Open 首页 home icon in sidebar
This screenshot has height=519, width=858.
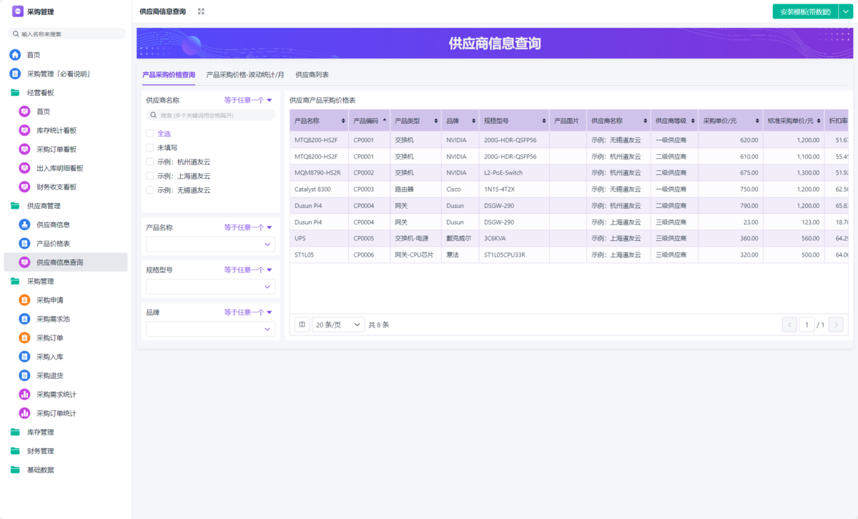click(x=15, y=55)
